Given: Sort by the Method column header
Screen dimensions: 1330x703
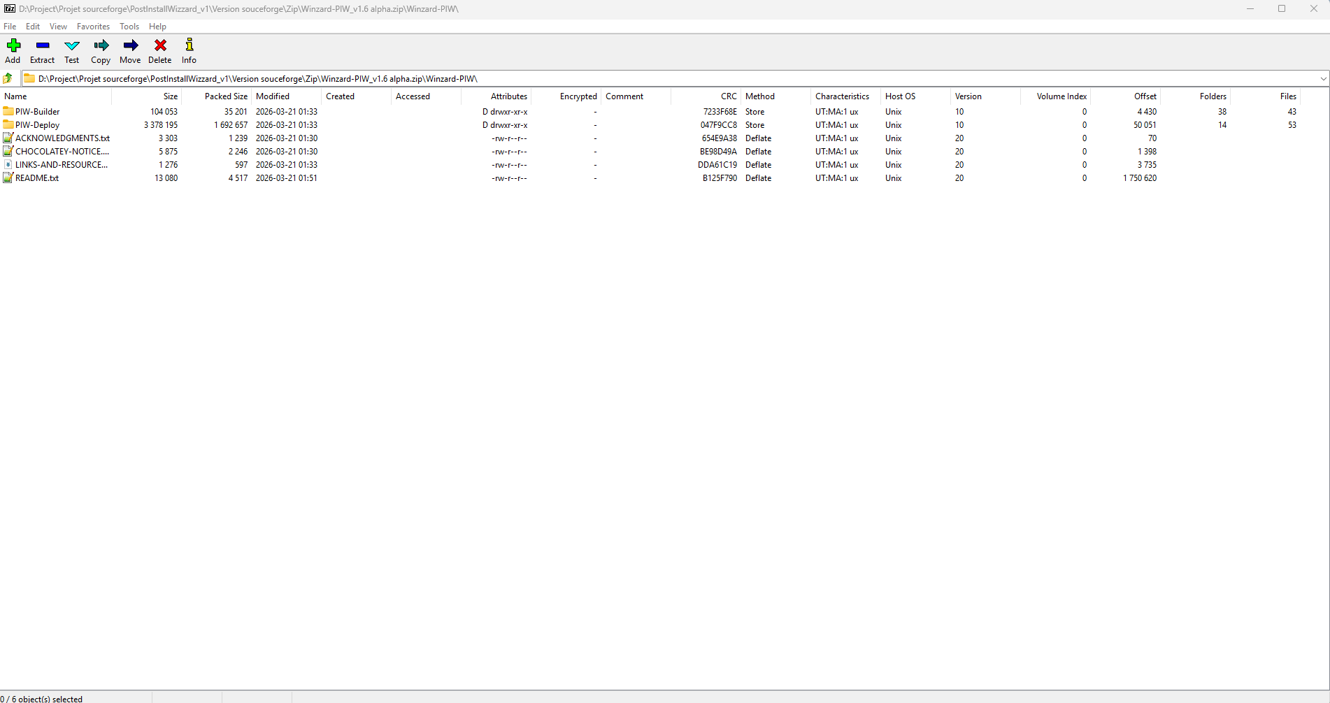Looking at the screenshot, I should click(x=776, y=96).
